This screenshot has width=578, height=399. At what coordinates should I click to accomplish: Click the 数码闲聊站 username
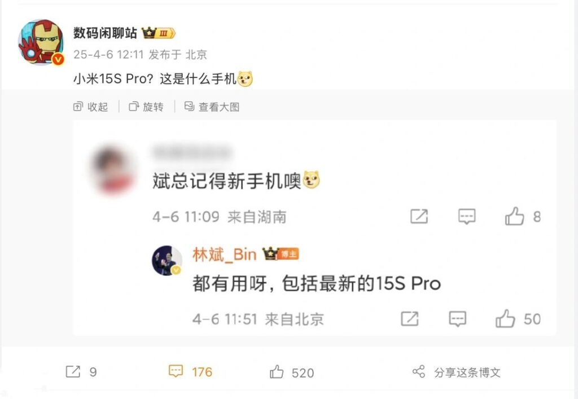[105, 33]
